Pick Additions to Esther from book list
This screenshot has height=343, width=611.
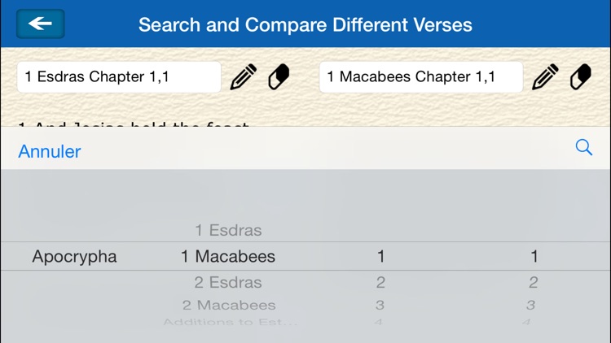231,322
